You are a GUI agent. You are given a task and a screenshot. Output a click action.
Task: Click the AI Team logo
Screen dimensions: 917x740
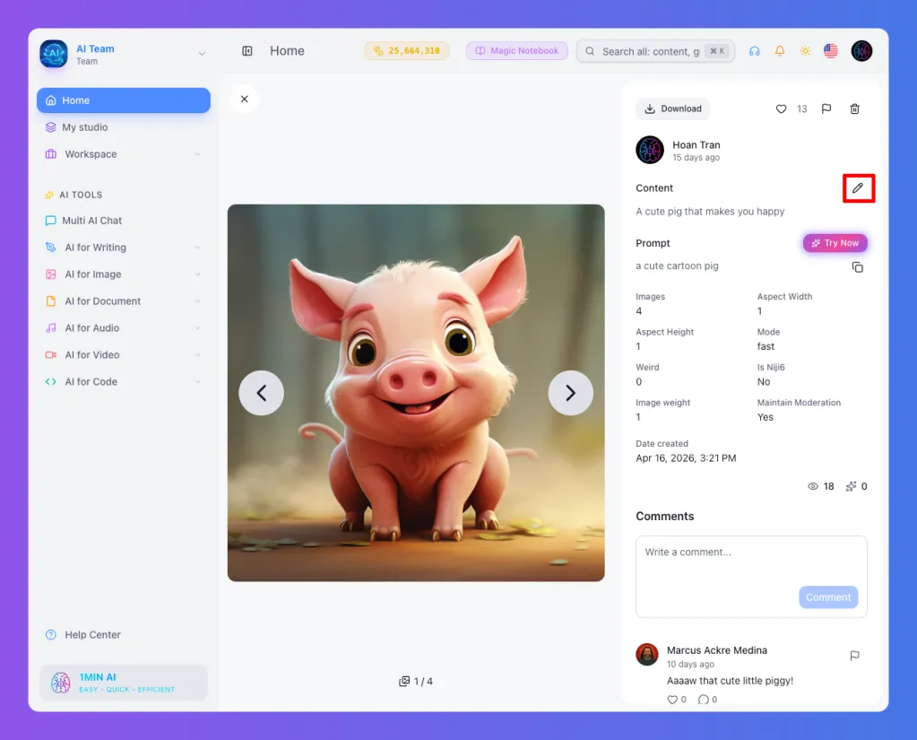coord(53,54)
